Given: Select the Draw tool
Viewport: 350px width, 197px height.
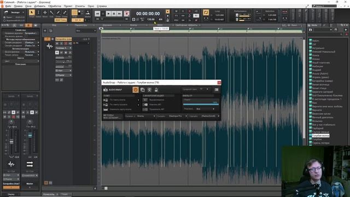Looking at the screenshot, I should pos(58,13).
